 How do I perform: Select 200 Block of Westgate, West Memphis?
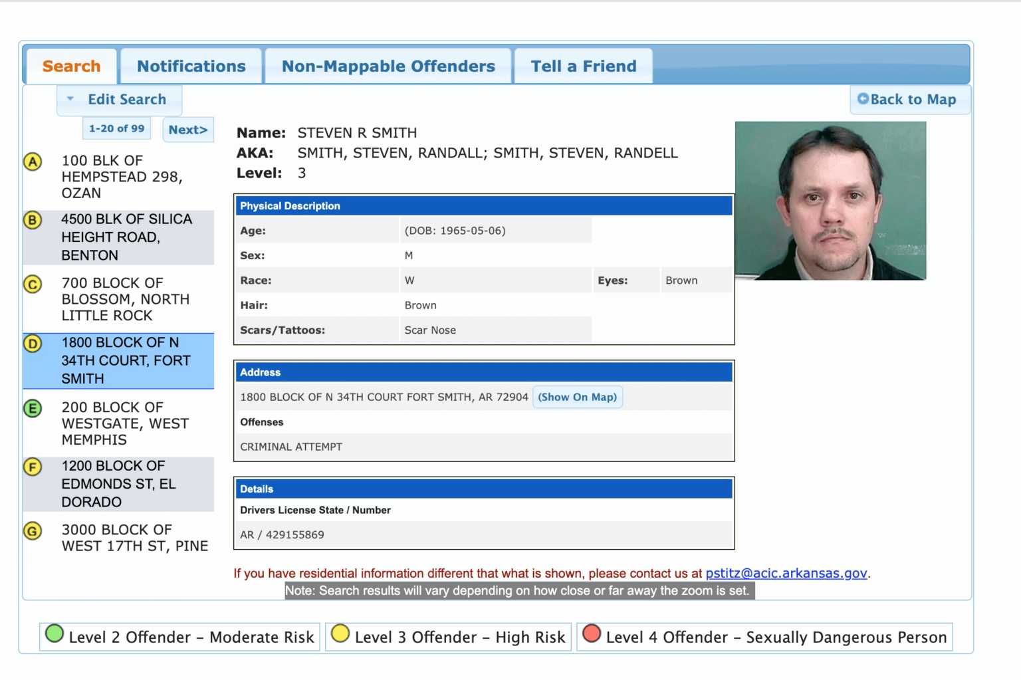pos(125,423)
